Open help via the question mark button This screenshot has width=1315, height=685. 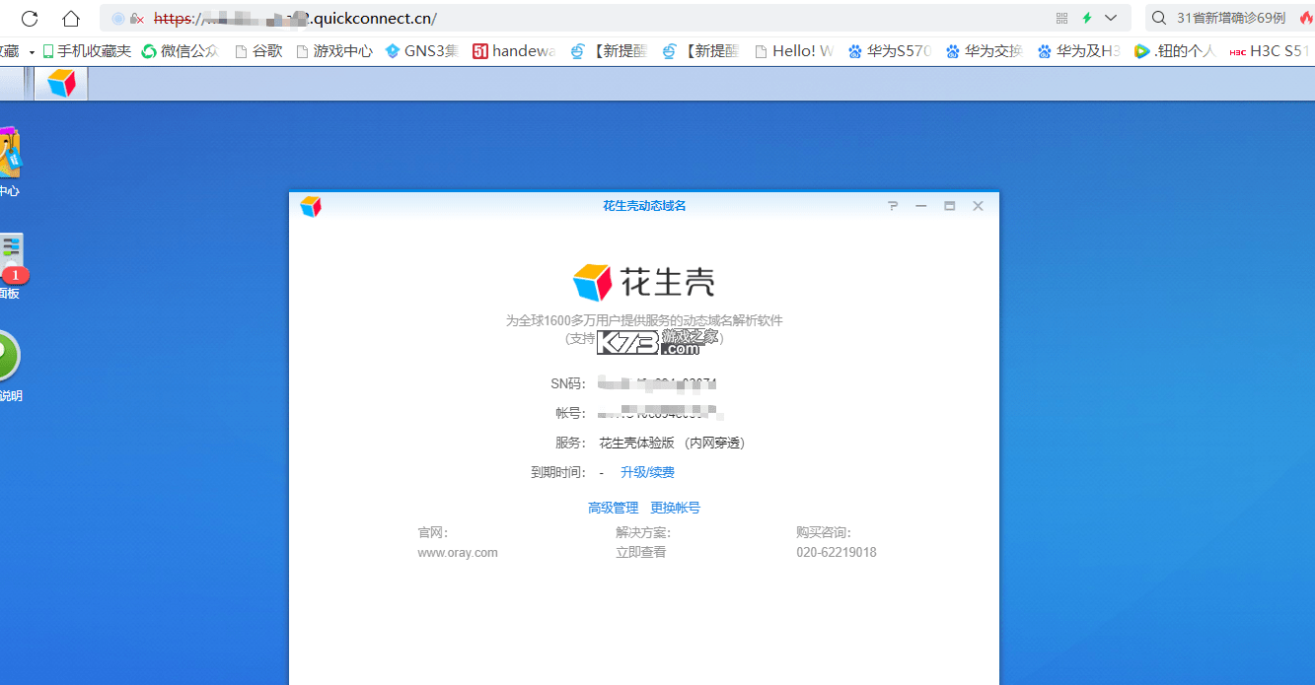[x=893, y=206]
